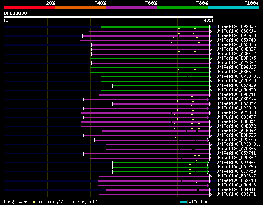The height and width of the screenshot is (205, 263).
Task: Select the UniRef100_Q84W41 label
Action: coord(236,190)
